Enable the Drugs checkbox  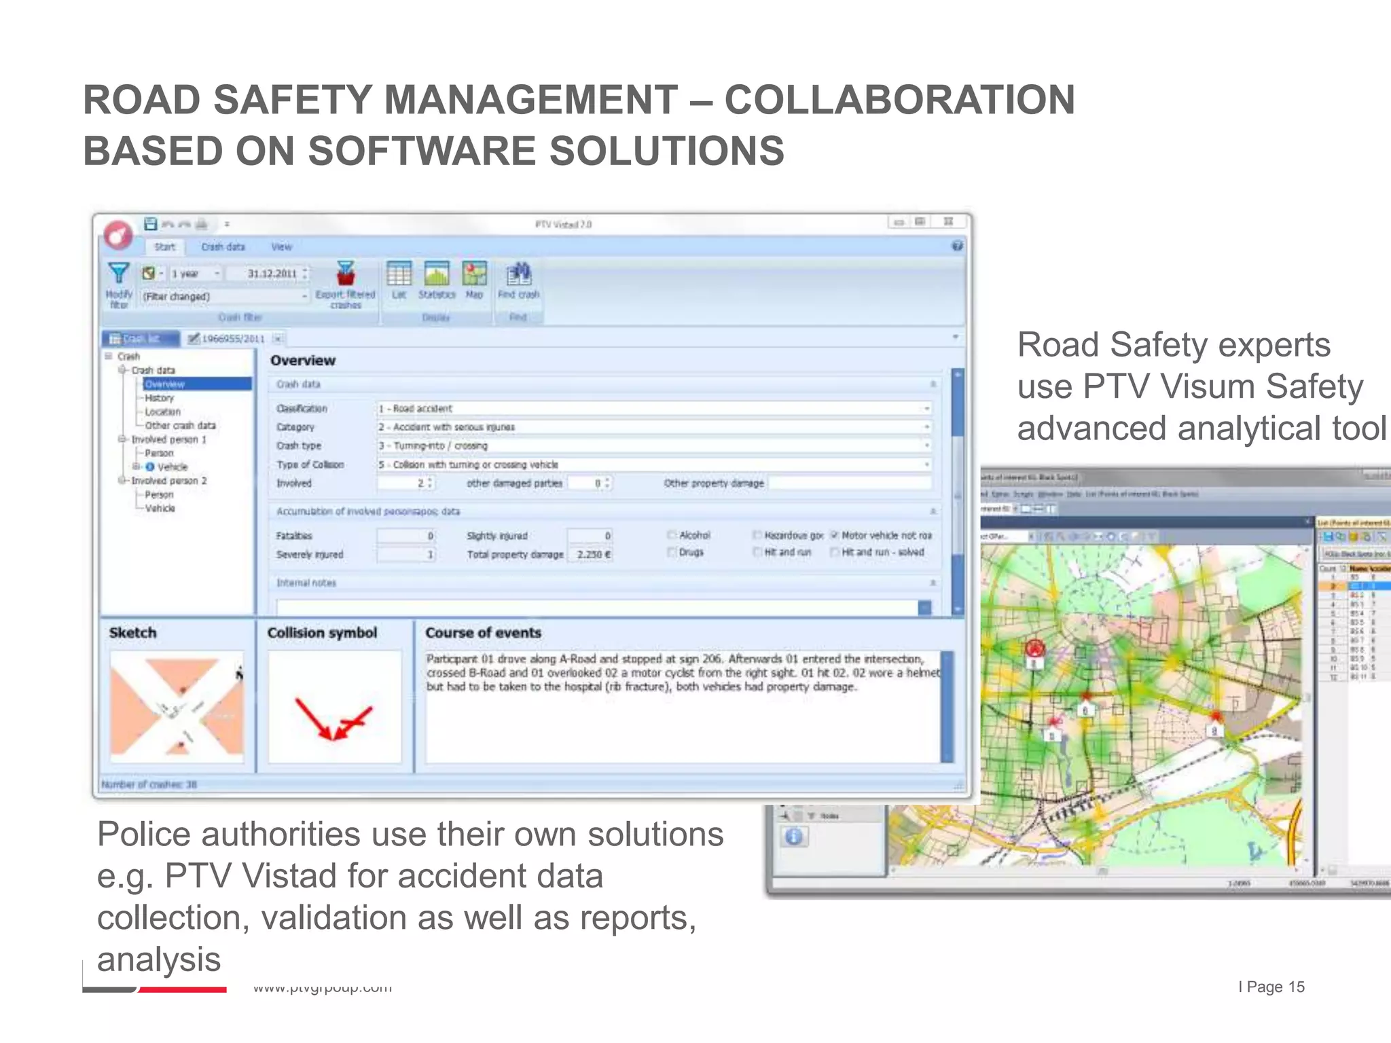point(672,552)
